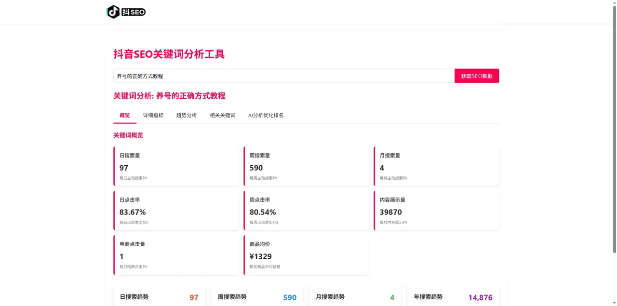Click the 周搜索趋势 card title
This screenshot has width=617, height=306.
pos(232,297)
